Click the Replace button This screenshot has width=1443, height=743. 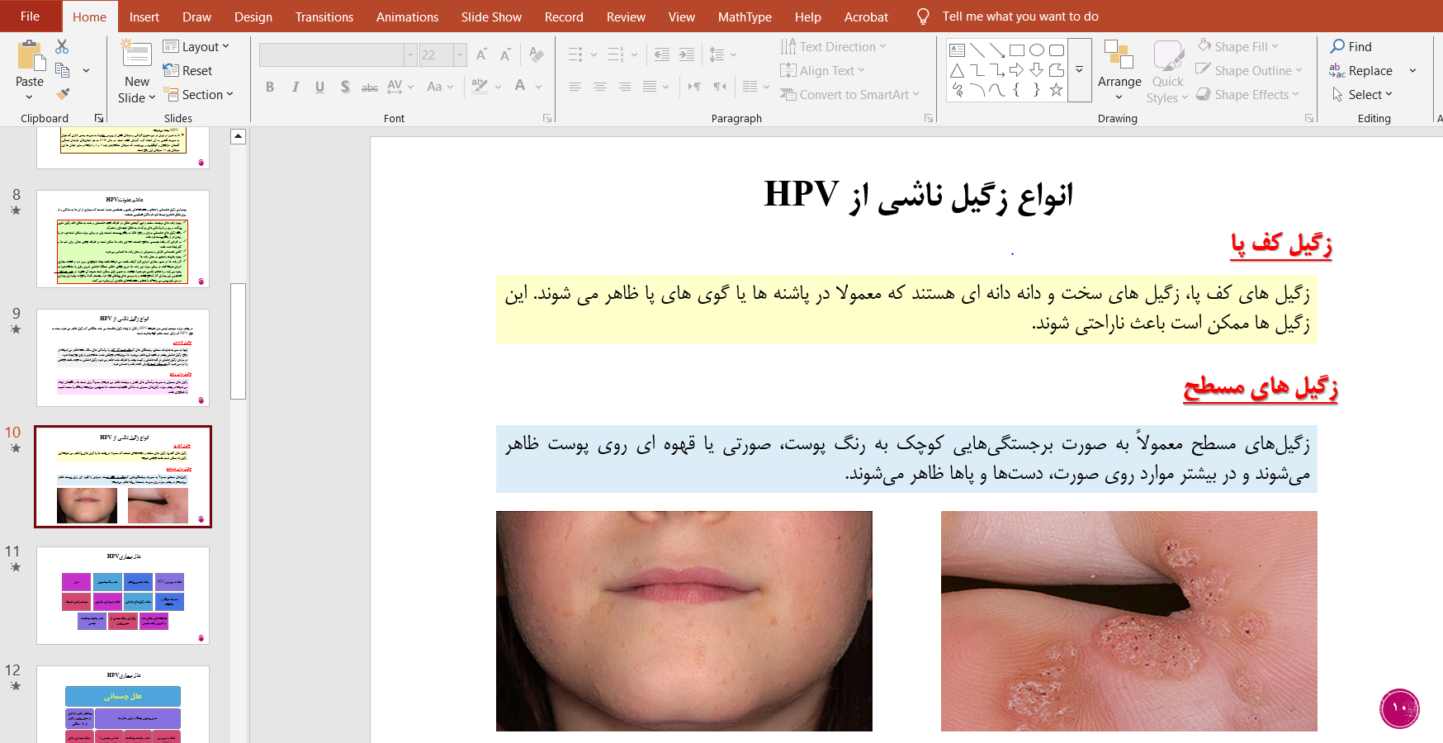click(1362, 71)
